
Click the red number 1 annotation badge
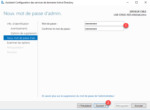[x=126, y=26]
